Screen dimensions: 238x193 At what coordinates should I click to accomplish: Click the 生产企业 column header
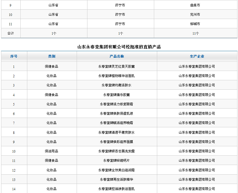(197, 56)
